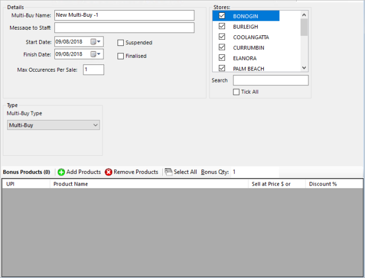Image resolution: width=365 pixels, height=278 pixels.
Task: Click the green Add Products icon
Action: 61,172
